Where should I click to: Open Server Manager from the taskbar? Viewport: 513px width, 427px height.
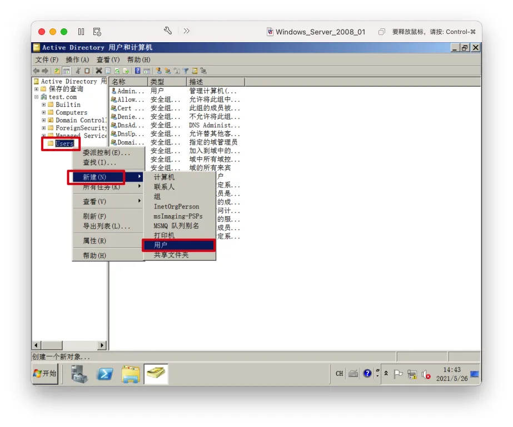[x=79, y=374]
